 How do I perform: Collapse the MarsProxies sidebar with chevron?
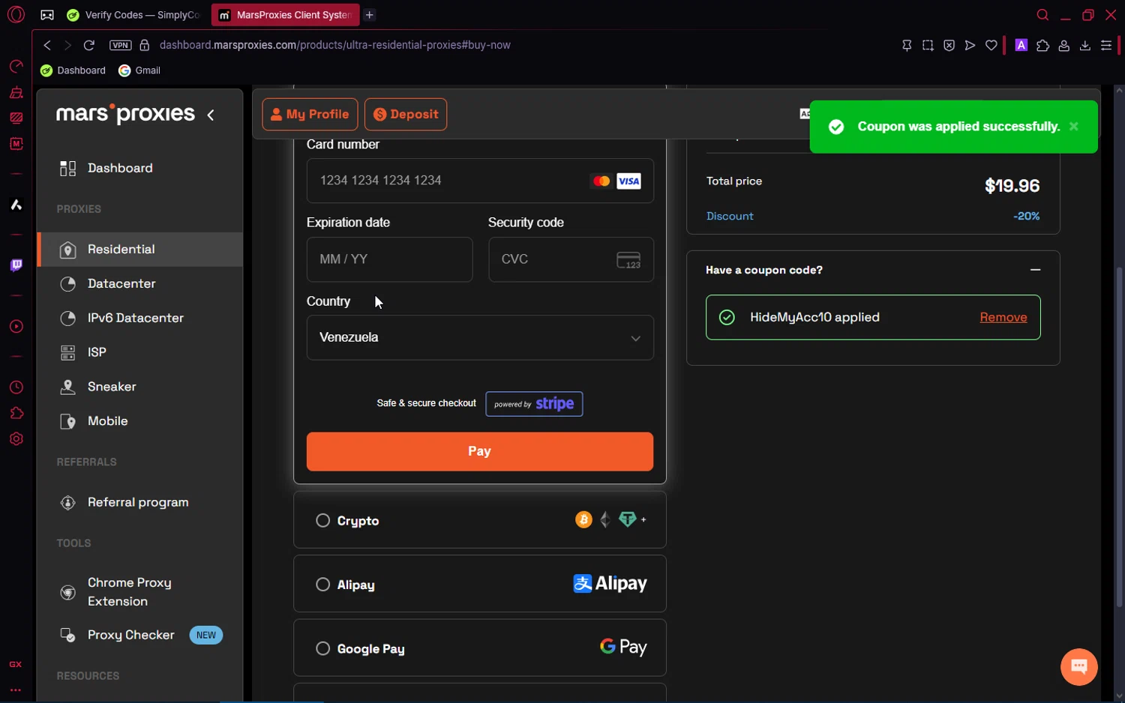(211, 115)
